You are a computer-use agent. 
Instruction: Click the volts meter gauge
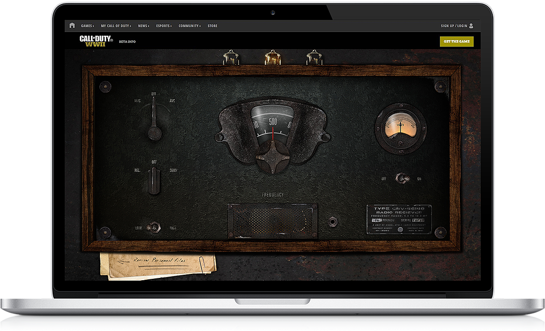pyautogui.click(x=400, y=128)
